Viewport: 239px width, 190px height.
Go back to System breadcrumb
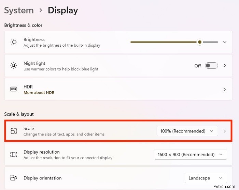coord(19,11)
